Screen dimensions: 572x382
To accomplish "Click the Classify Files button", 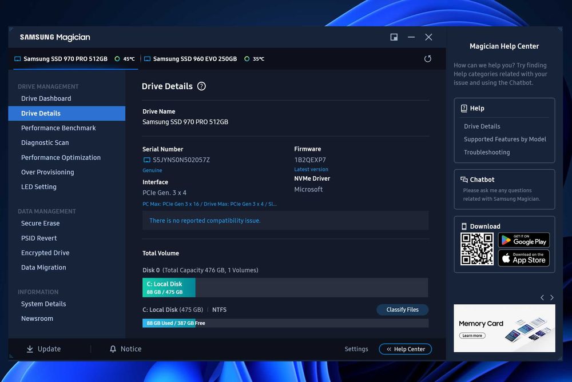I will pos(402,310).
